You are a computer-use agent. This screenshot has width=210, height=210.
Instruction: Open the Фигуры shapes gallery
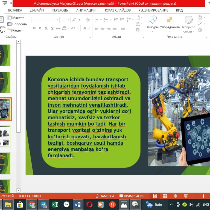(x=153, y=23)
